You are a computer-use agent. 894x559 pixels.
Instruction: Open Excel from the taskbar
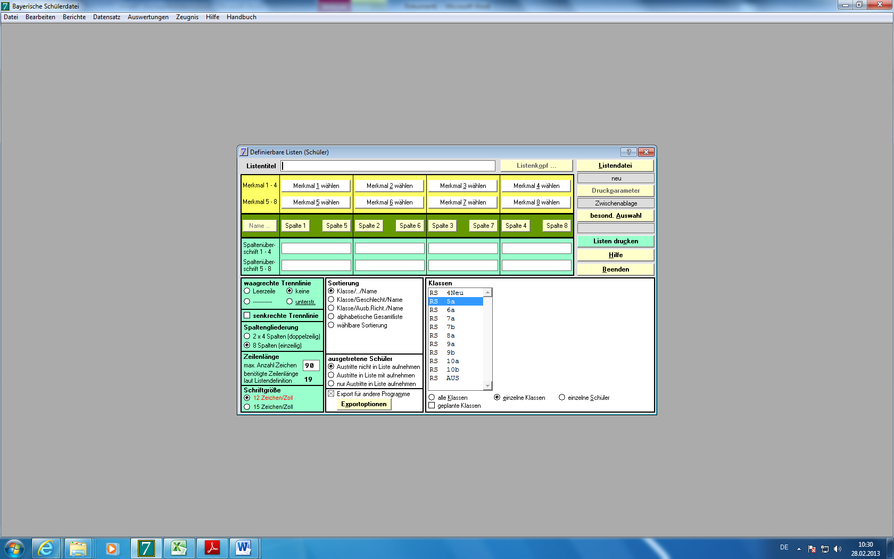tap(179, 548)
